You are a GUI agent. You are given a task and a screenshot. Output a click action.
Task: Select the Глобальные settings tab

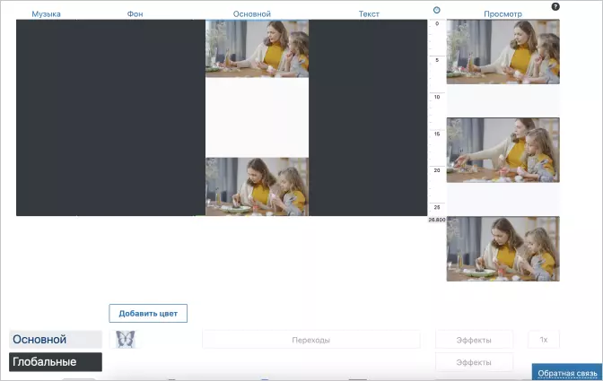(56, 362)
